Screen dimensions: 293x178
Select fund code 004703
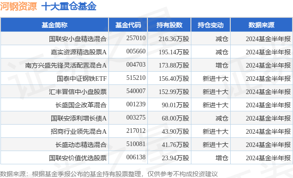pyautogui.click(x=136, y=64)
